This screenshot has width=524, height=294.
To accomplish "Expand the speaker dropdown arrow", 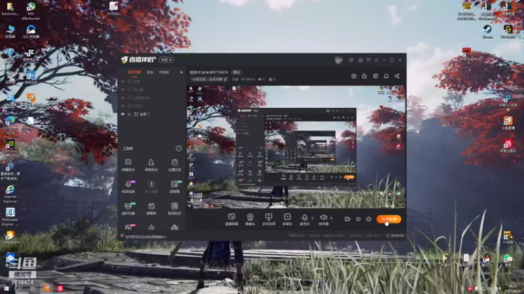I will click(x=331, y=218).
